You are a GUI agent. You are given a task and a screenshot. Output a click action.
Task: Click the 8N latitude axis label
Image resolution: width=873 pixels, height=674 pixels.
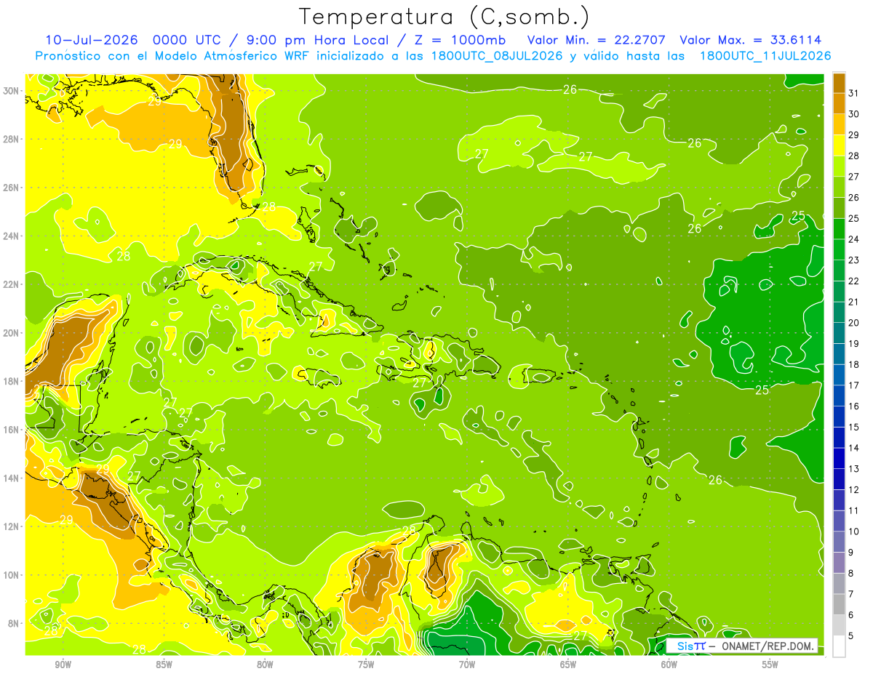(x=14, y=623)
